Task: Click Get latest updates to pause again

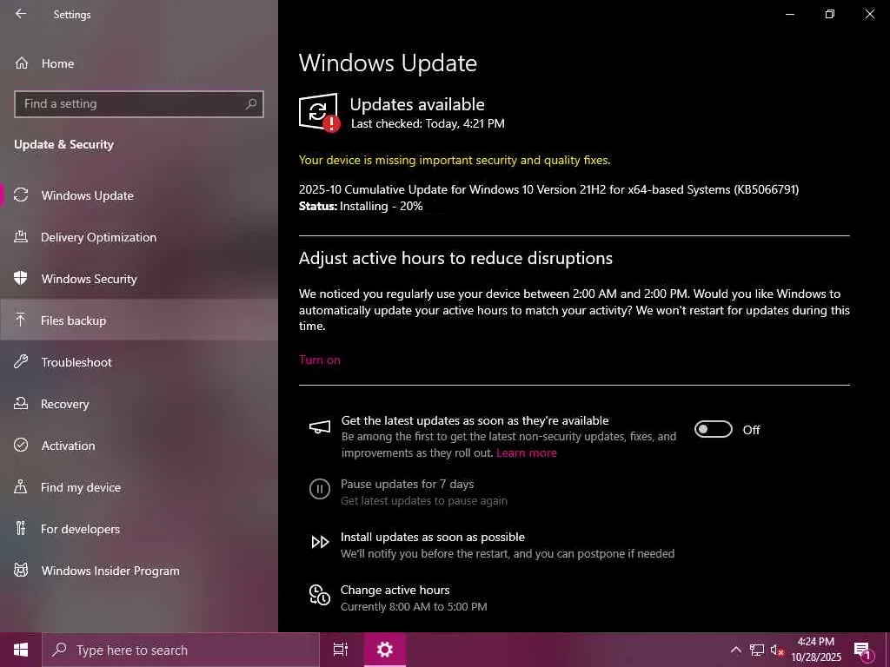Action: (x=423, y=500)
